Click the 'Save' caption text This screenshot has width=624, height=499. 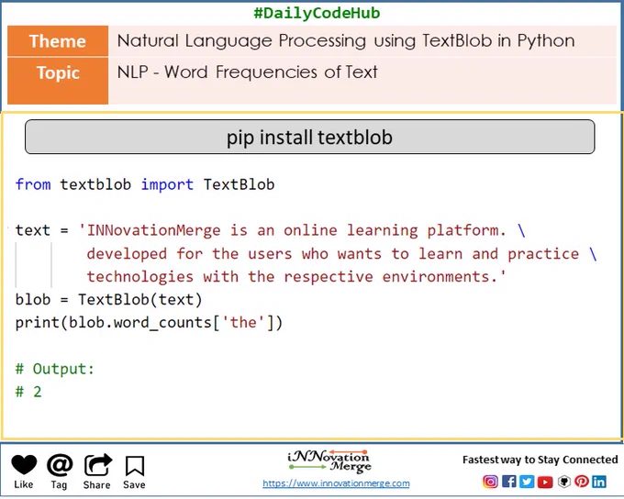(134, 484)
